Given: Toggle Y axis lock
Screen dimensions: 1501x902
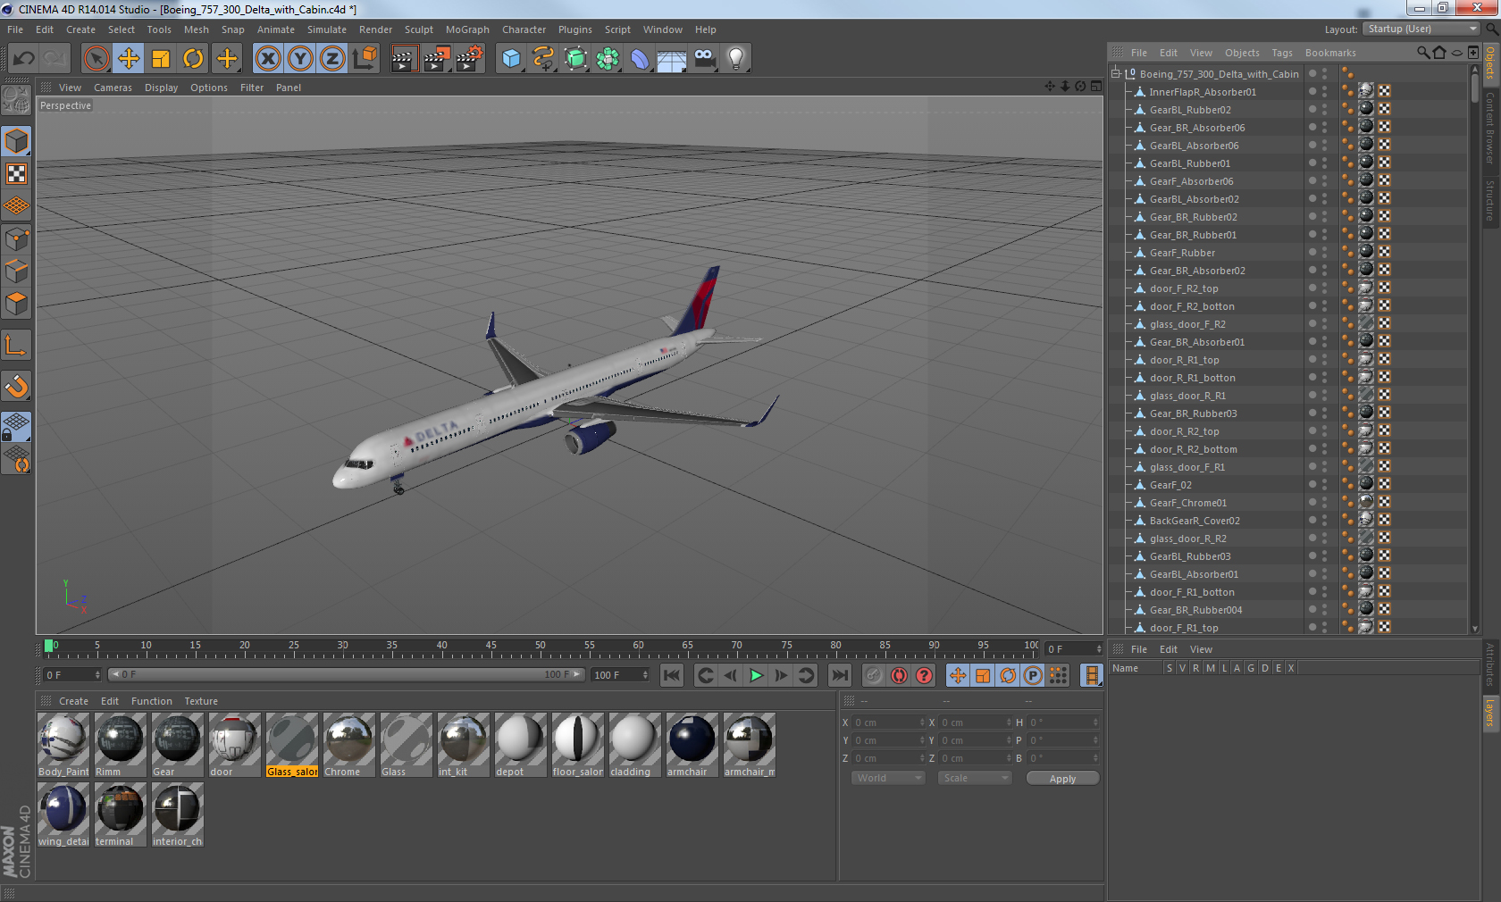Looking at the screenshot, I should [300, 59].
